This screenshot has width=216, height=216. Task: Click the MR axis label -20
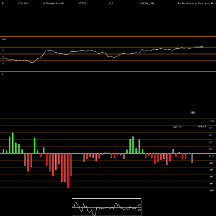click(x=211, y=163)
